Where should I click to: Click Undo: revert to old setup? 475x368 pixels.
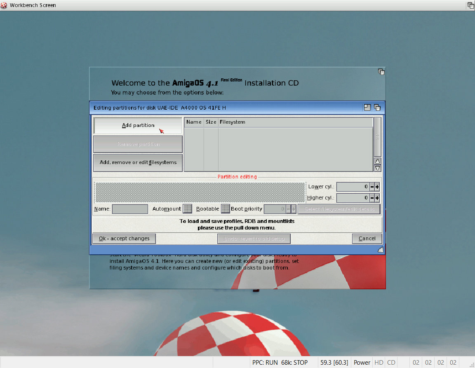[254, 239]
